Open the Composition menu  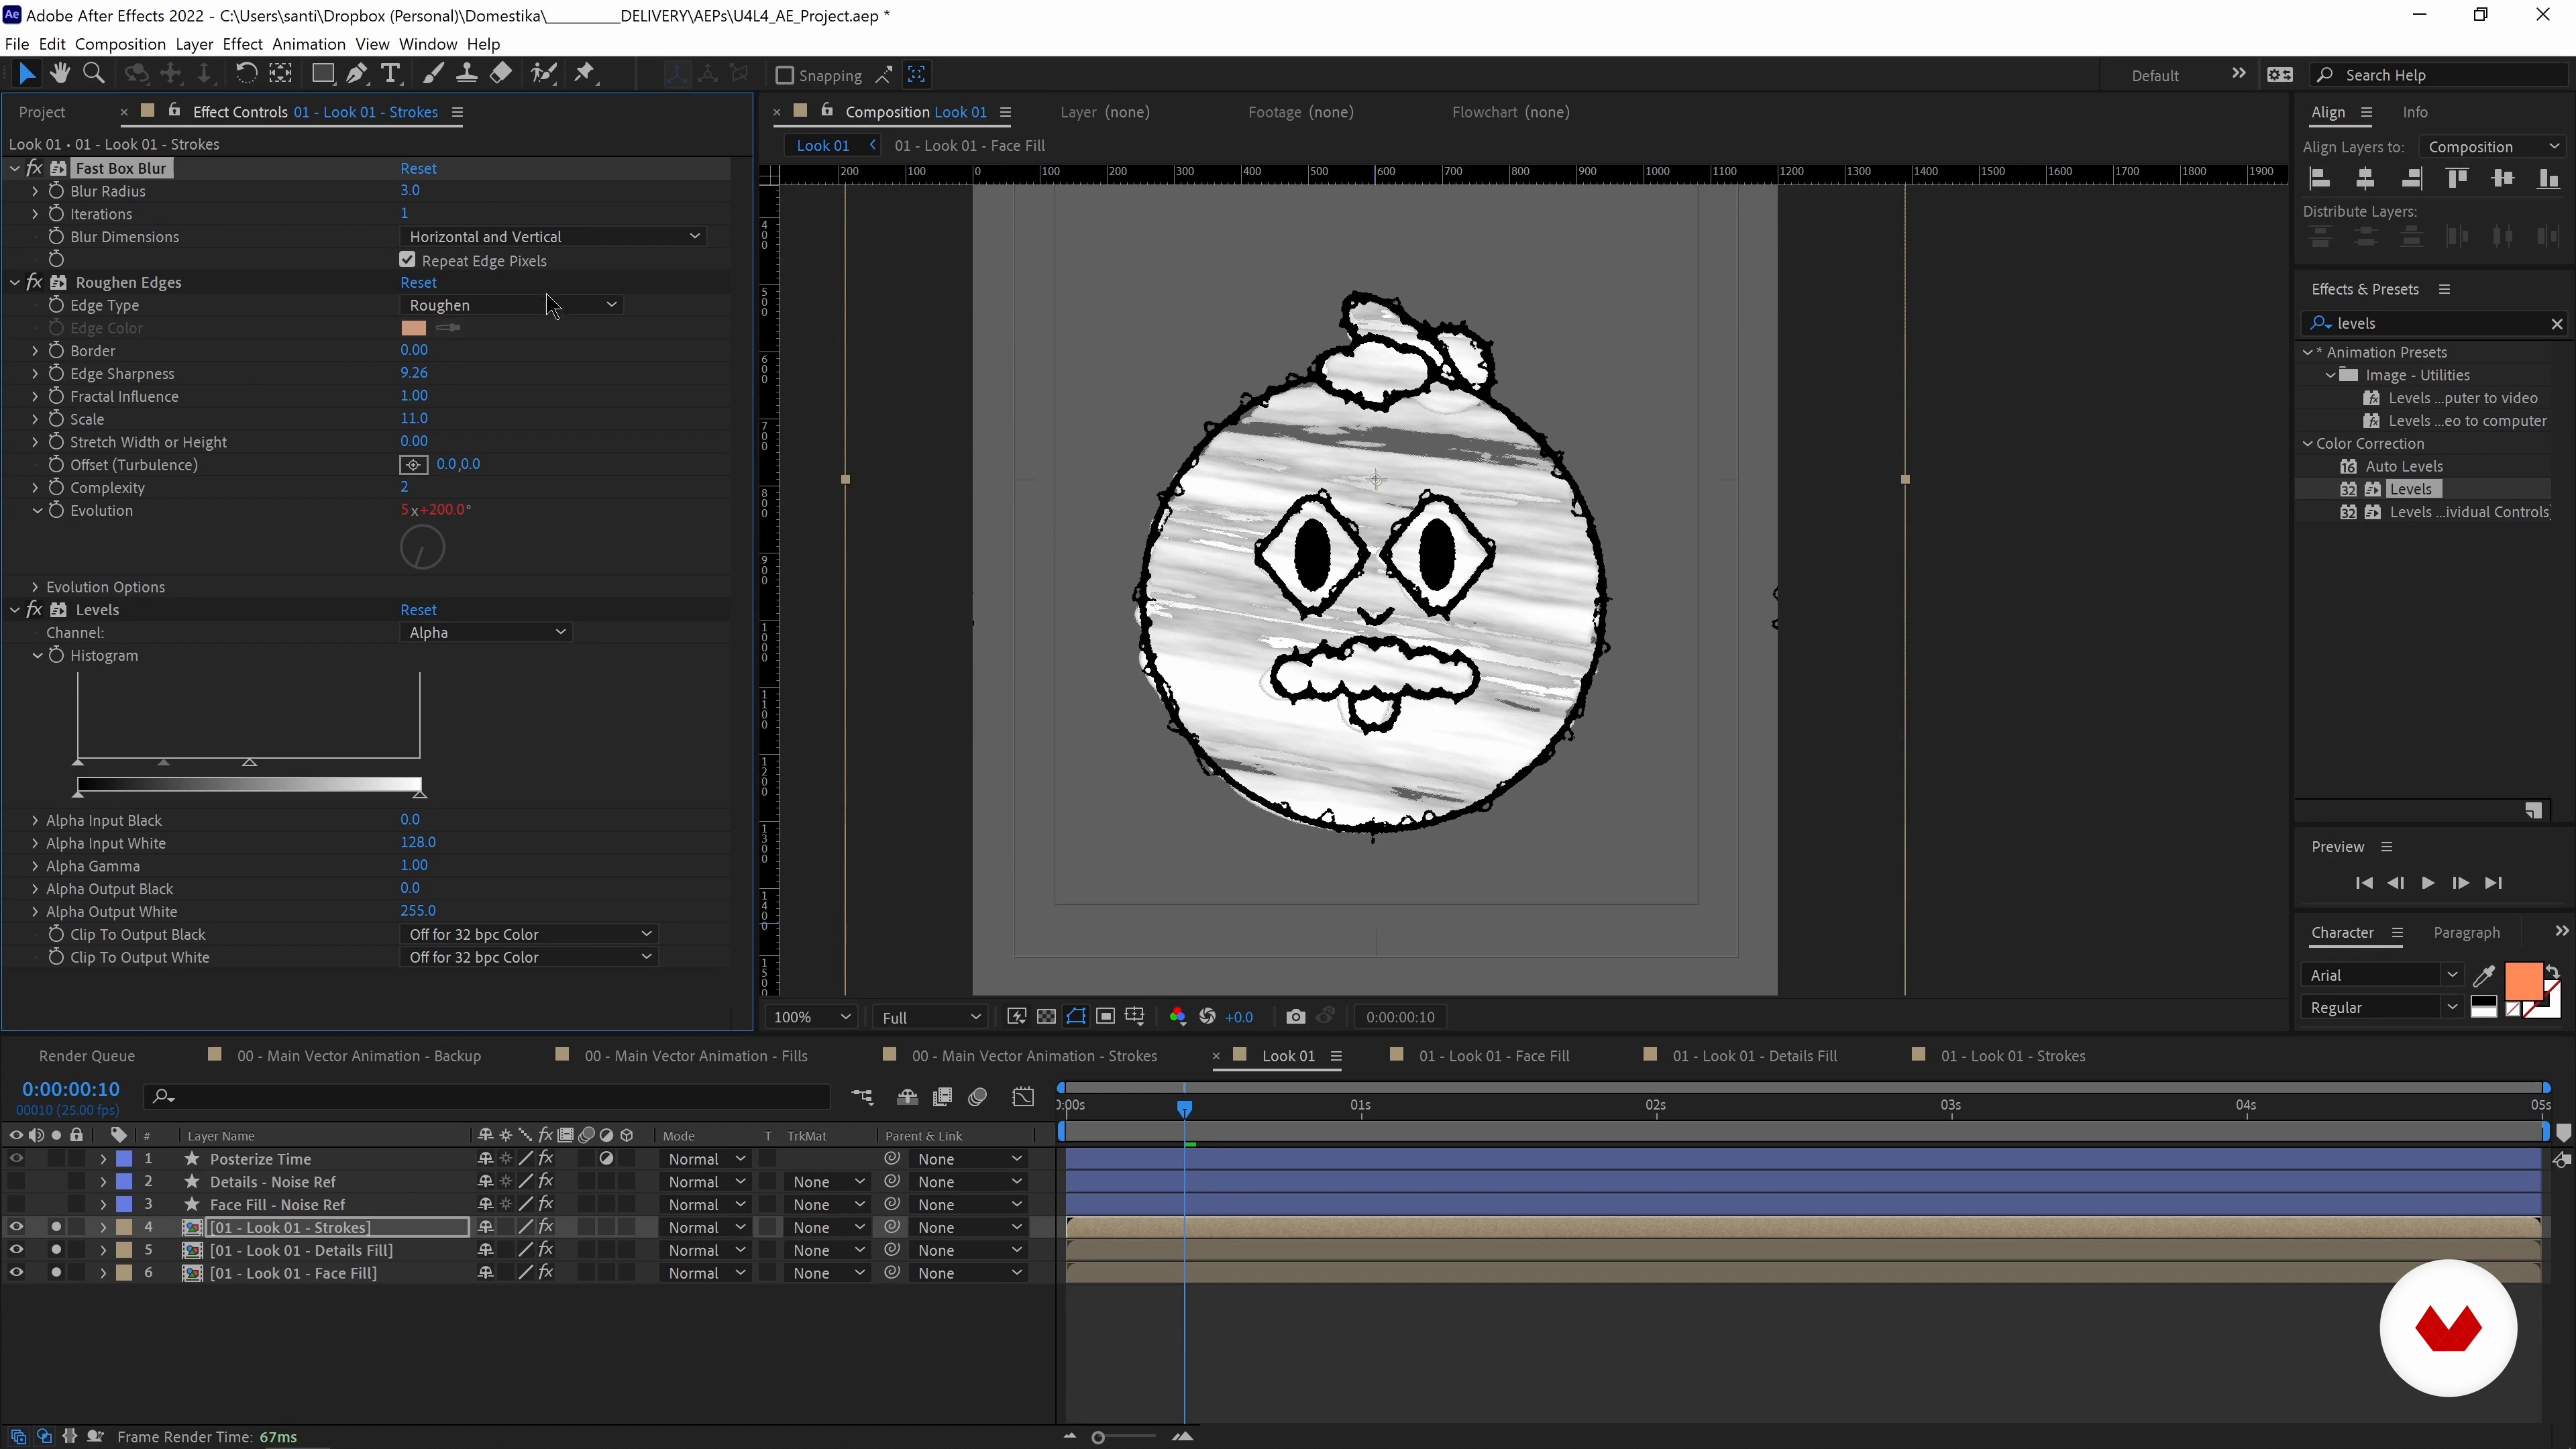click(x=120, y=44)
